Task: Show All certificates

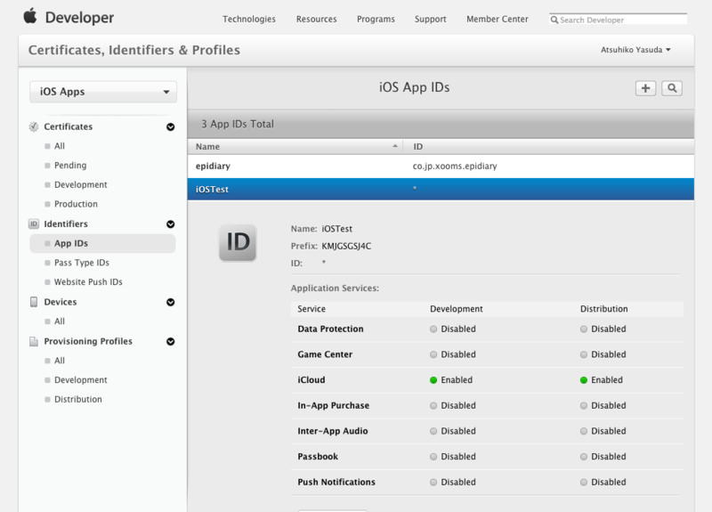Action: [60, 146]
